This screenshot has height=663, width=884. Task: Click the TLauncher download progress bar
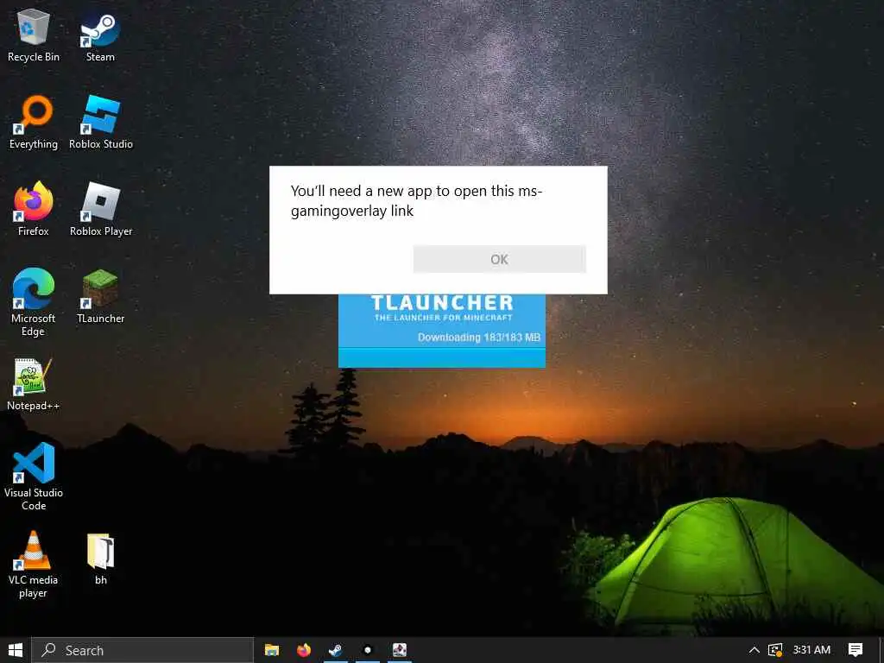click(x=442, y=358)
